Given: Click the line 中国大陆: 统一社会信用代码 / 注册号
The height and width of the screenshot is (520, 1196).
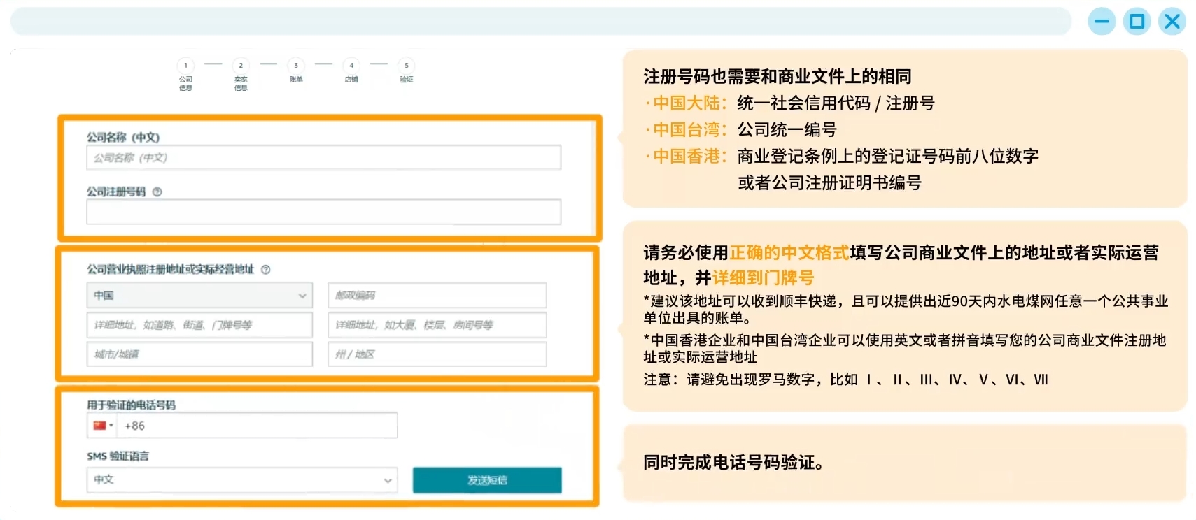Looking at the screenshot, I should 789,103.
